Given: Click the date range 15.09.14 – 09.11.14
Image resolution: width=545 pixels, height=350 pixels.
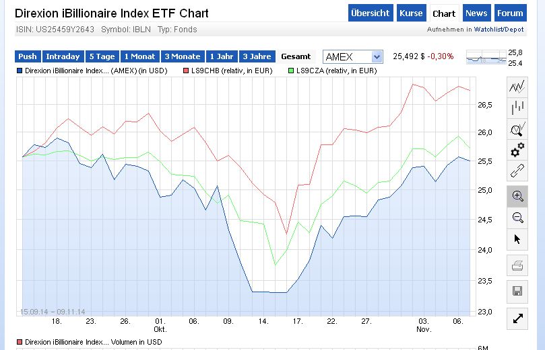Looking at the screenshot, I should [53, 312].
